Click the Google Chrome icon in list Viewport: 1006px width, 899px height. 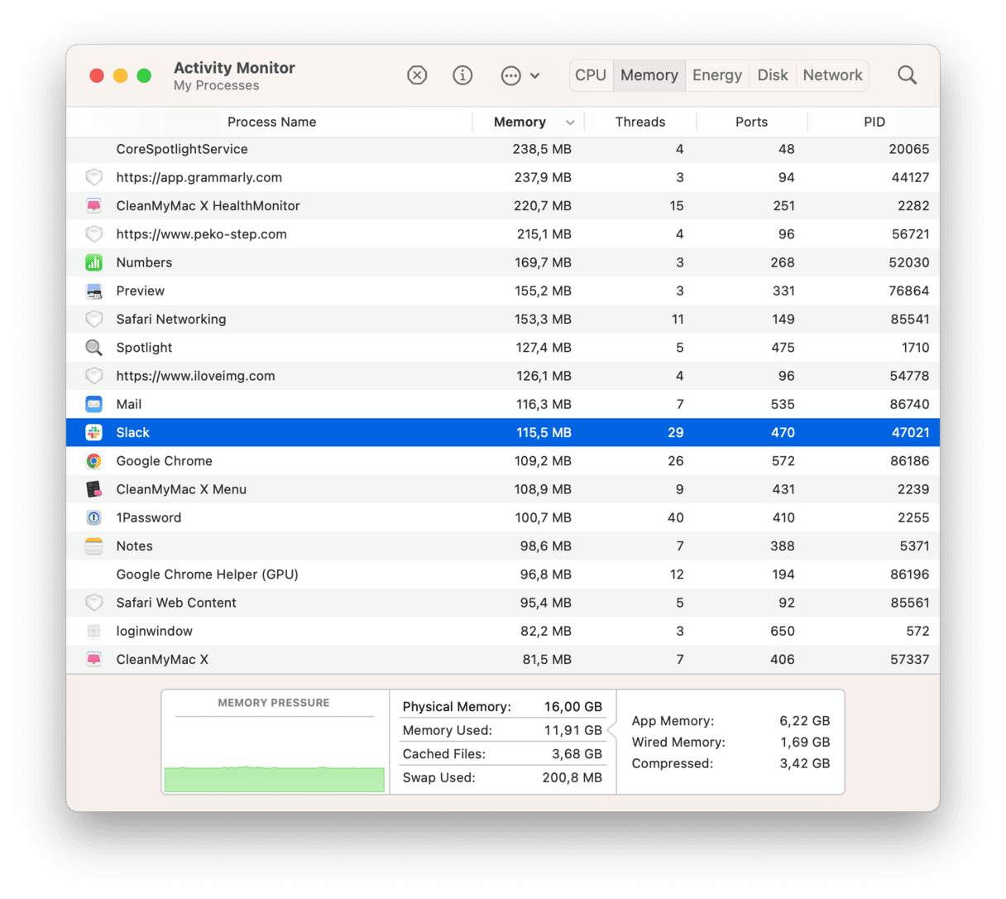tap(94, 461)
